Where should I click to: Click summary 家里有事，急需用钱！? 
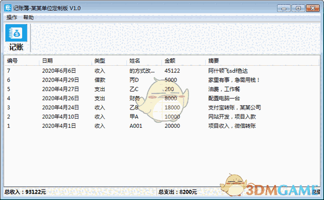pyautogui.click(x=234, y=80)
